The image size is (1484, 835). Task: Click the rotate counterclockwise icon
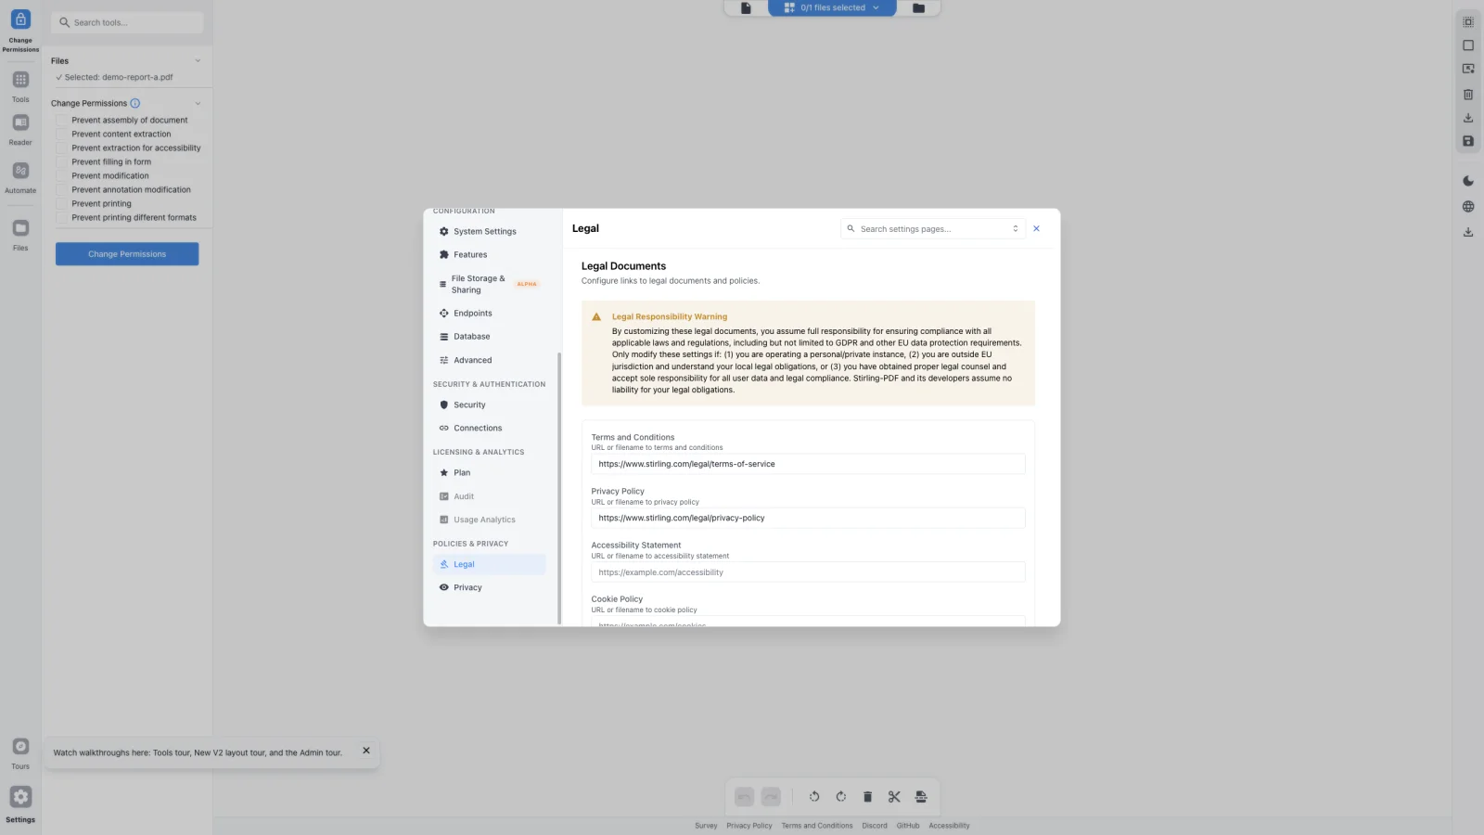[814, 797]
